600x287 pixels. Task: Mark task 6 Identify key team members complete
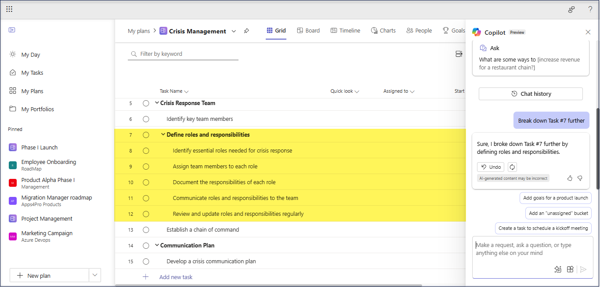pos(146,119)
